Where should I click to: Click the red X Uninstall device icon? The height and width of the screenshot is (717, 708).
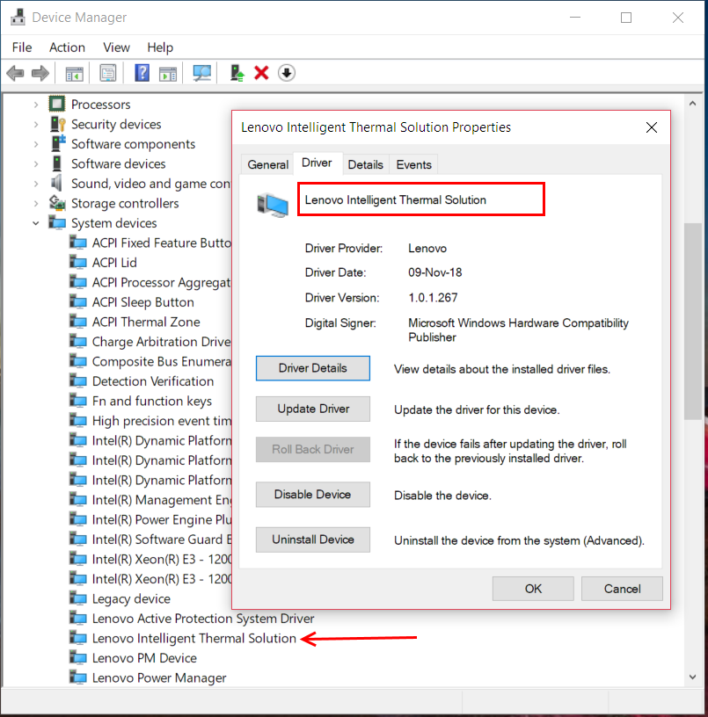[x=261, y=73]
